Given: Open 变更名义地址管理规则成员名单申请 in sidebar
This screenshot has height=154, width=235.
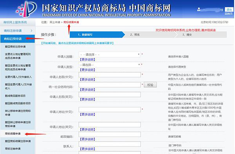Looking at the screenshot, I should (x=18, y=56).
